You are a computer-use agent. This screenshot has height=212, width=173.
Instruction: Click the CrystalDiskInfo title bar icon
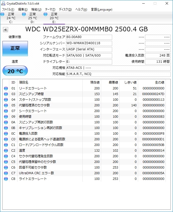point(3,3)
